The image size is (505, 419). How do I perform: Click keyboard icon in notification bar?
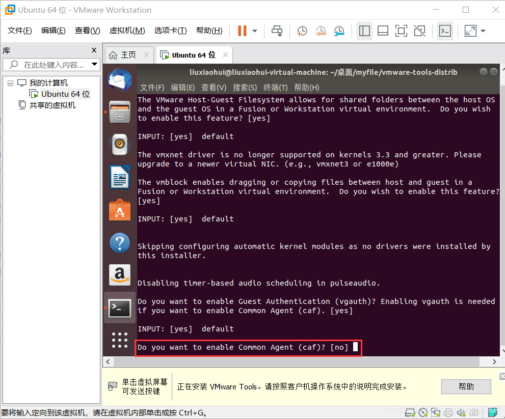113,386
